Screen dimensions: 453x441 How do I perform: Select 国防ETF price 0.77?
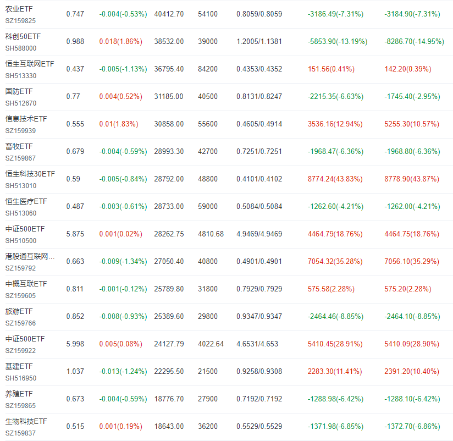click(x=73, y=96)
